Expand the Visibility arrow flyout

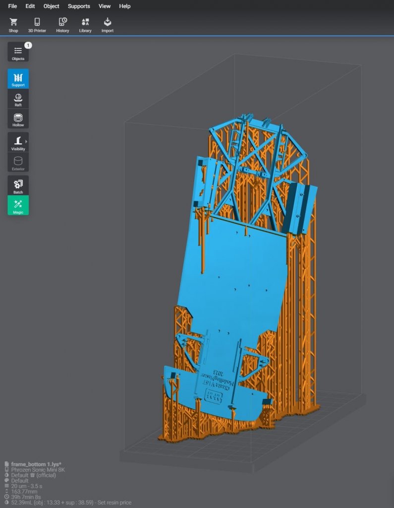pyautogui.click(x=26, y=142)
